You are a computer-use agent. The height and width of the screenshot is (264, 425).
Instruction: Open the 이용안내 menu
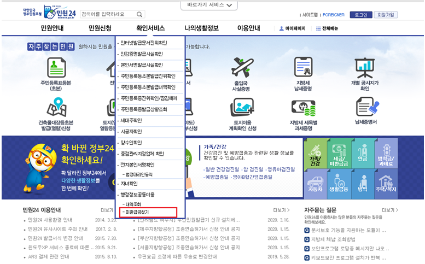[x=248, y=28]
